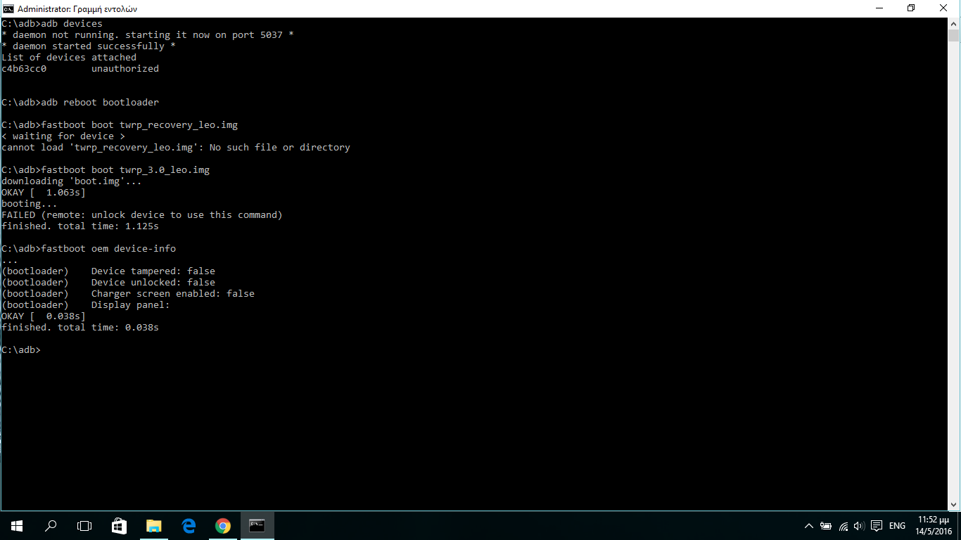Click the scrollbar up arrow

tap(954, 24)
